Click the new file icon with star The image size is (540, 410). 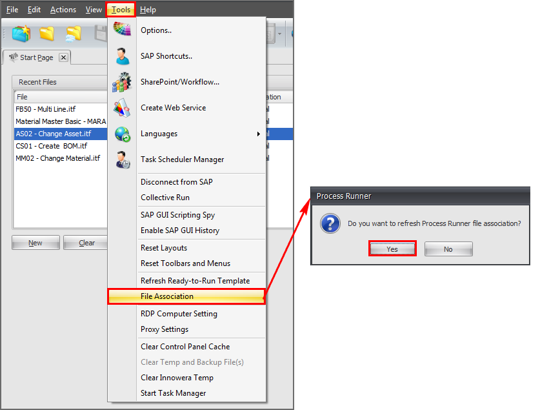tap(21, 34)
